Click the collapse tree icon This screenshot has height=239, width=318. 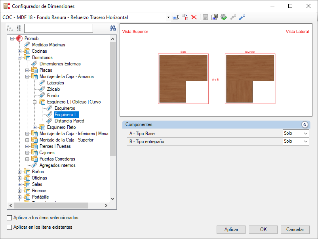click(19, 28)
